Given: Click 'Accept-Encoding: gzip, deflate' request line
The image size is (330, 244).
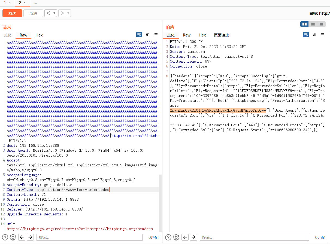Looking at the screenshot, I should (39, 185).
